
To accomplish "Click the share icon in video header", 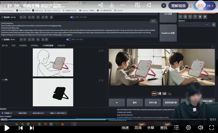I will pos(101,5).
